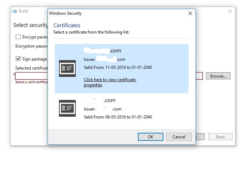Focus the Selected certificate input field
This screenshot has width=251, height=173.
point(31,76)
